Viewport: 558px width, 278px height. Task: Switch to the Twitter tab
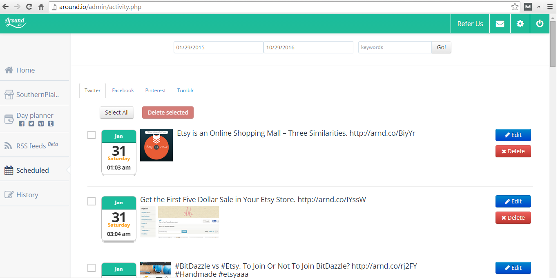point(93,90)
